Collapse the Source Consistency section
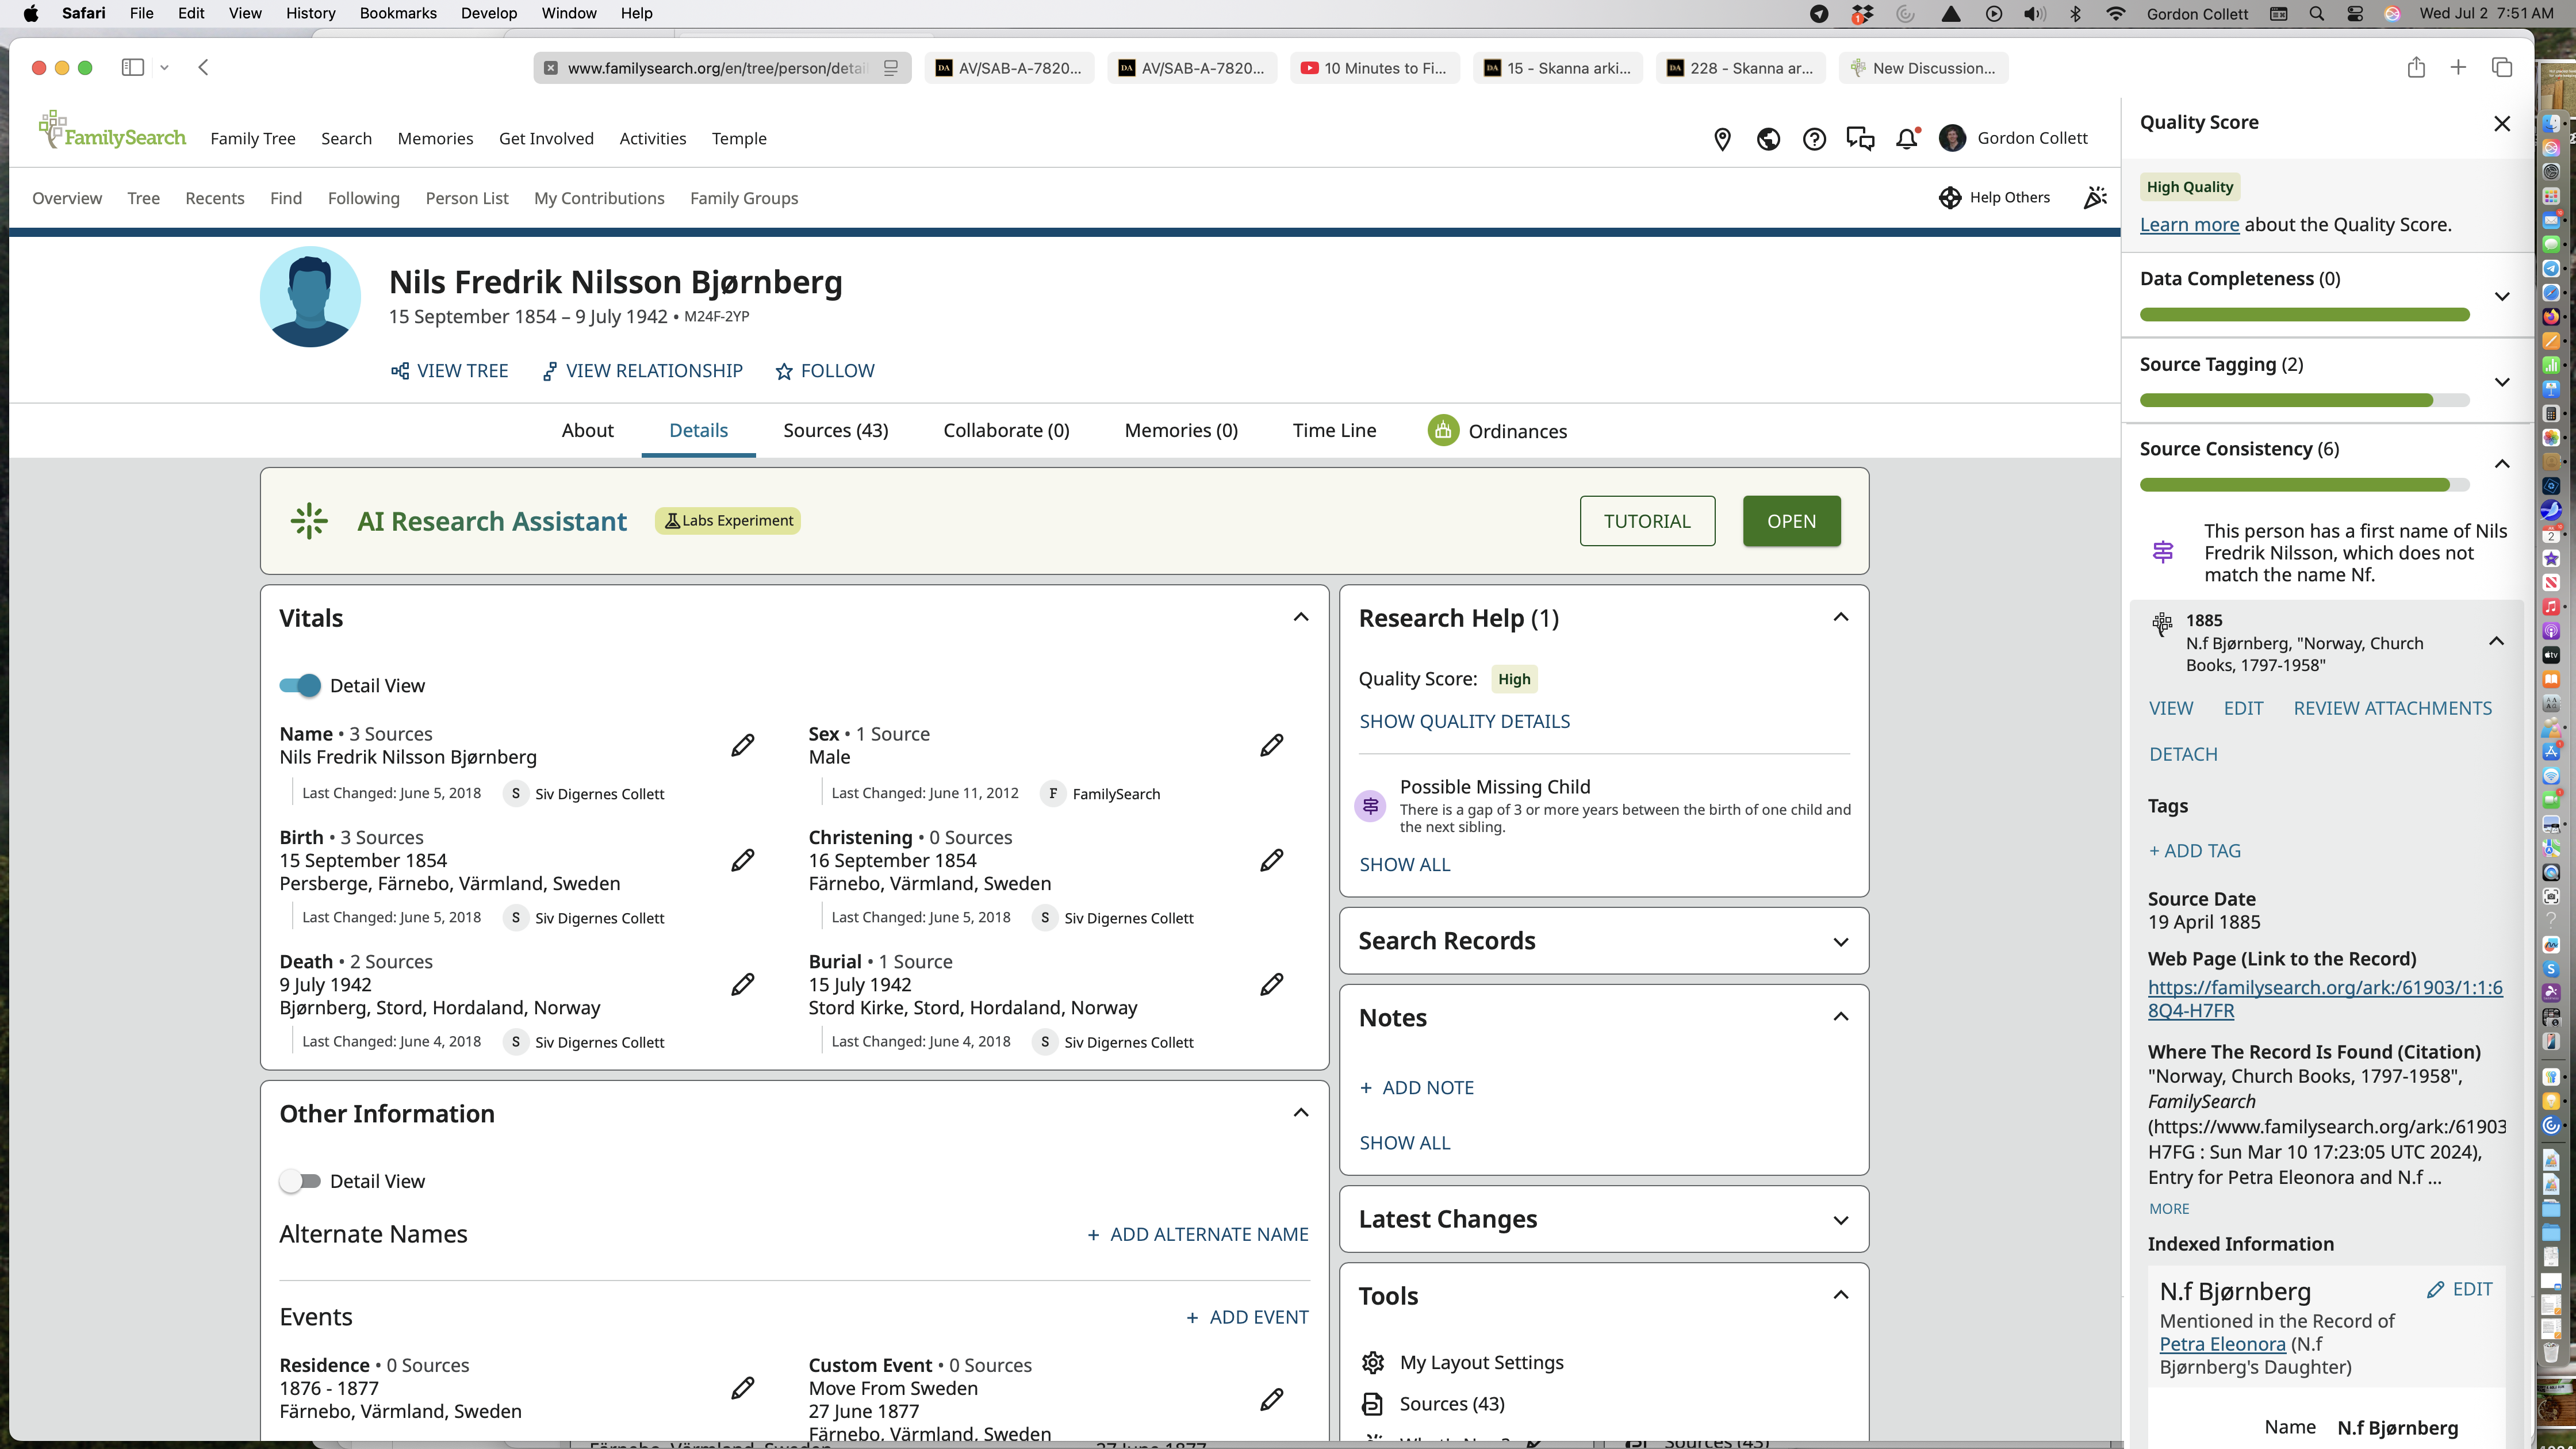Screen dimensions: 2576x1449 click(x=2502, y=464)
